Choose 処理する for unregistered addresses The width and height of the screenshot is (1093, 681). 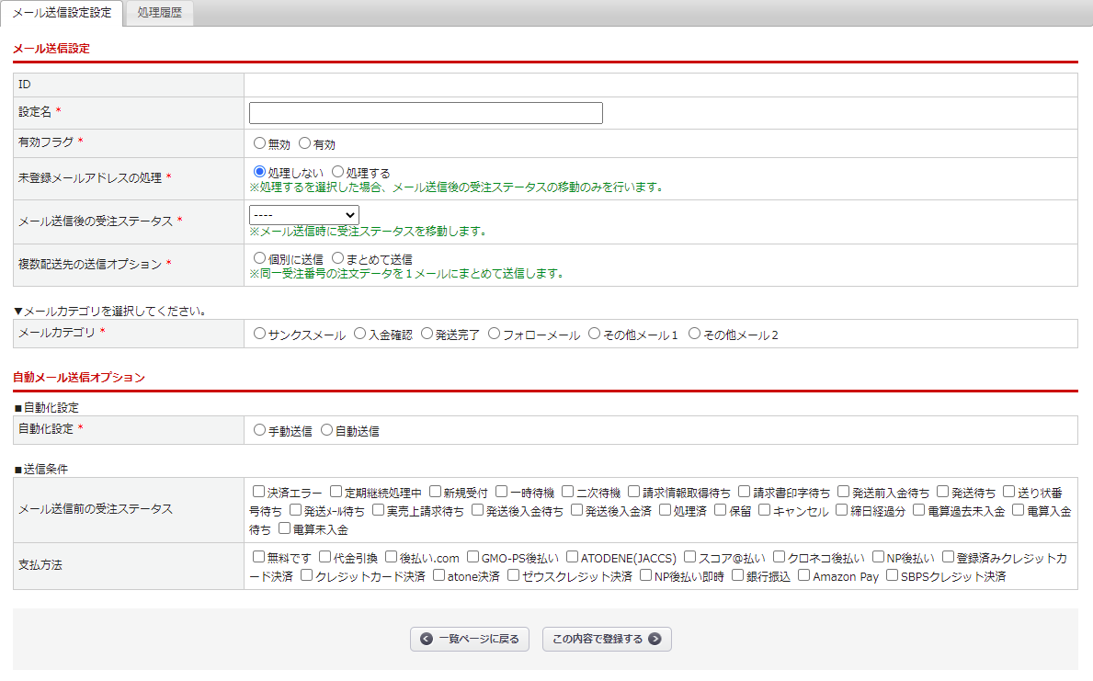tap(338, 172)
